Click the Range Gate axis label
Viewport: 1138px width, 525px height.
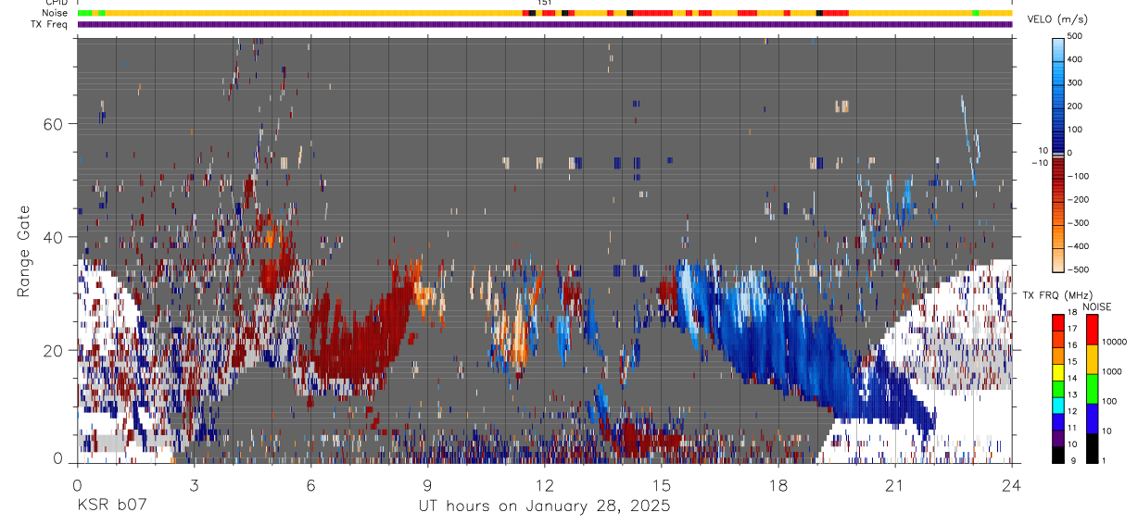(x=24, y=252)
